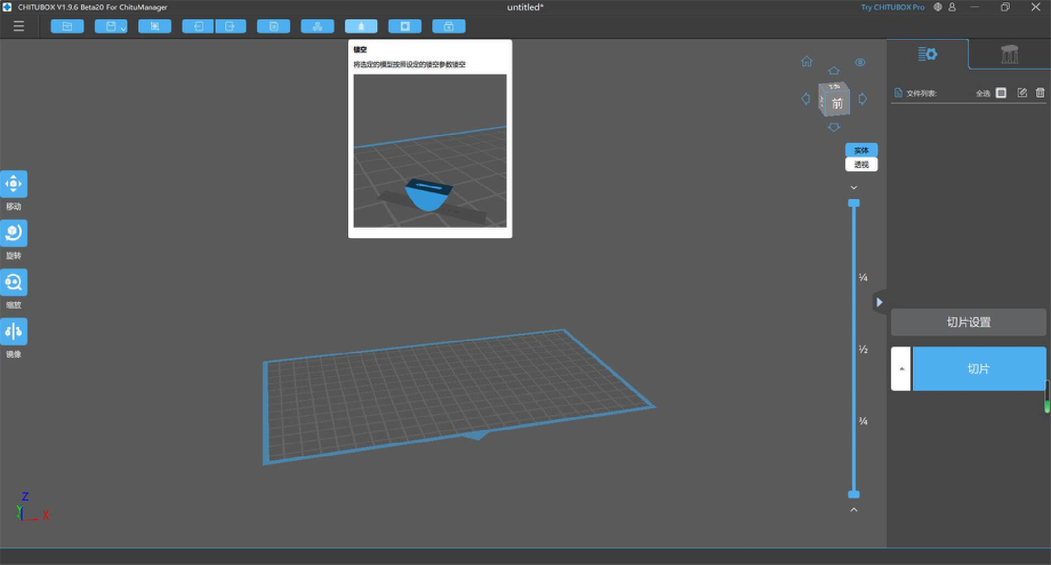Switch to solid (实体) view mode
The width and height of the screenshot is (1051, 565).
pyautogui.click(x=862, y=150)
